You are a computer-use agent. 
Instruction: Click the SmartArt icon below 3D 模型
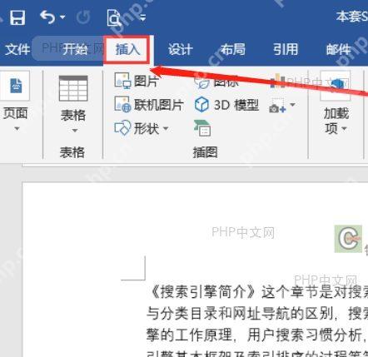coord(202,128)
